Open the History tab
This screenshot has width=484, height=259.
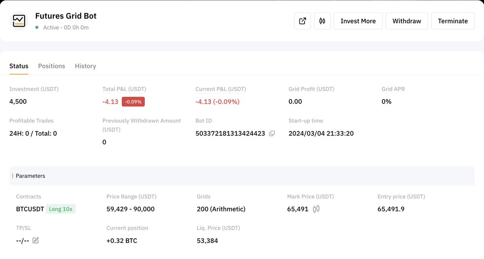85,66
